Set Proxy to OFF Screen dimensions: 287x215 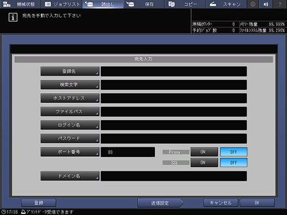(234, 152)
